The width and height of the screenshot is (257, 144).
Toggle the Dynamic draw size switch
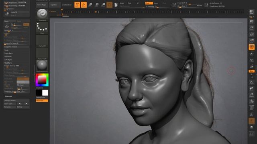click(x=200, y=6)
